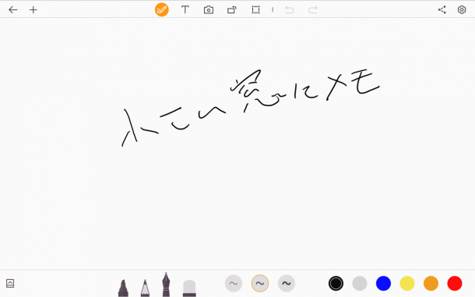Image resolution: width=475 pixels, height=297 pixels.
Task: Choose the fountain pen
Action: 166,285
